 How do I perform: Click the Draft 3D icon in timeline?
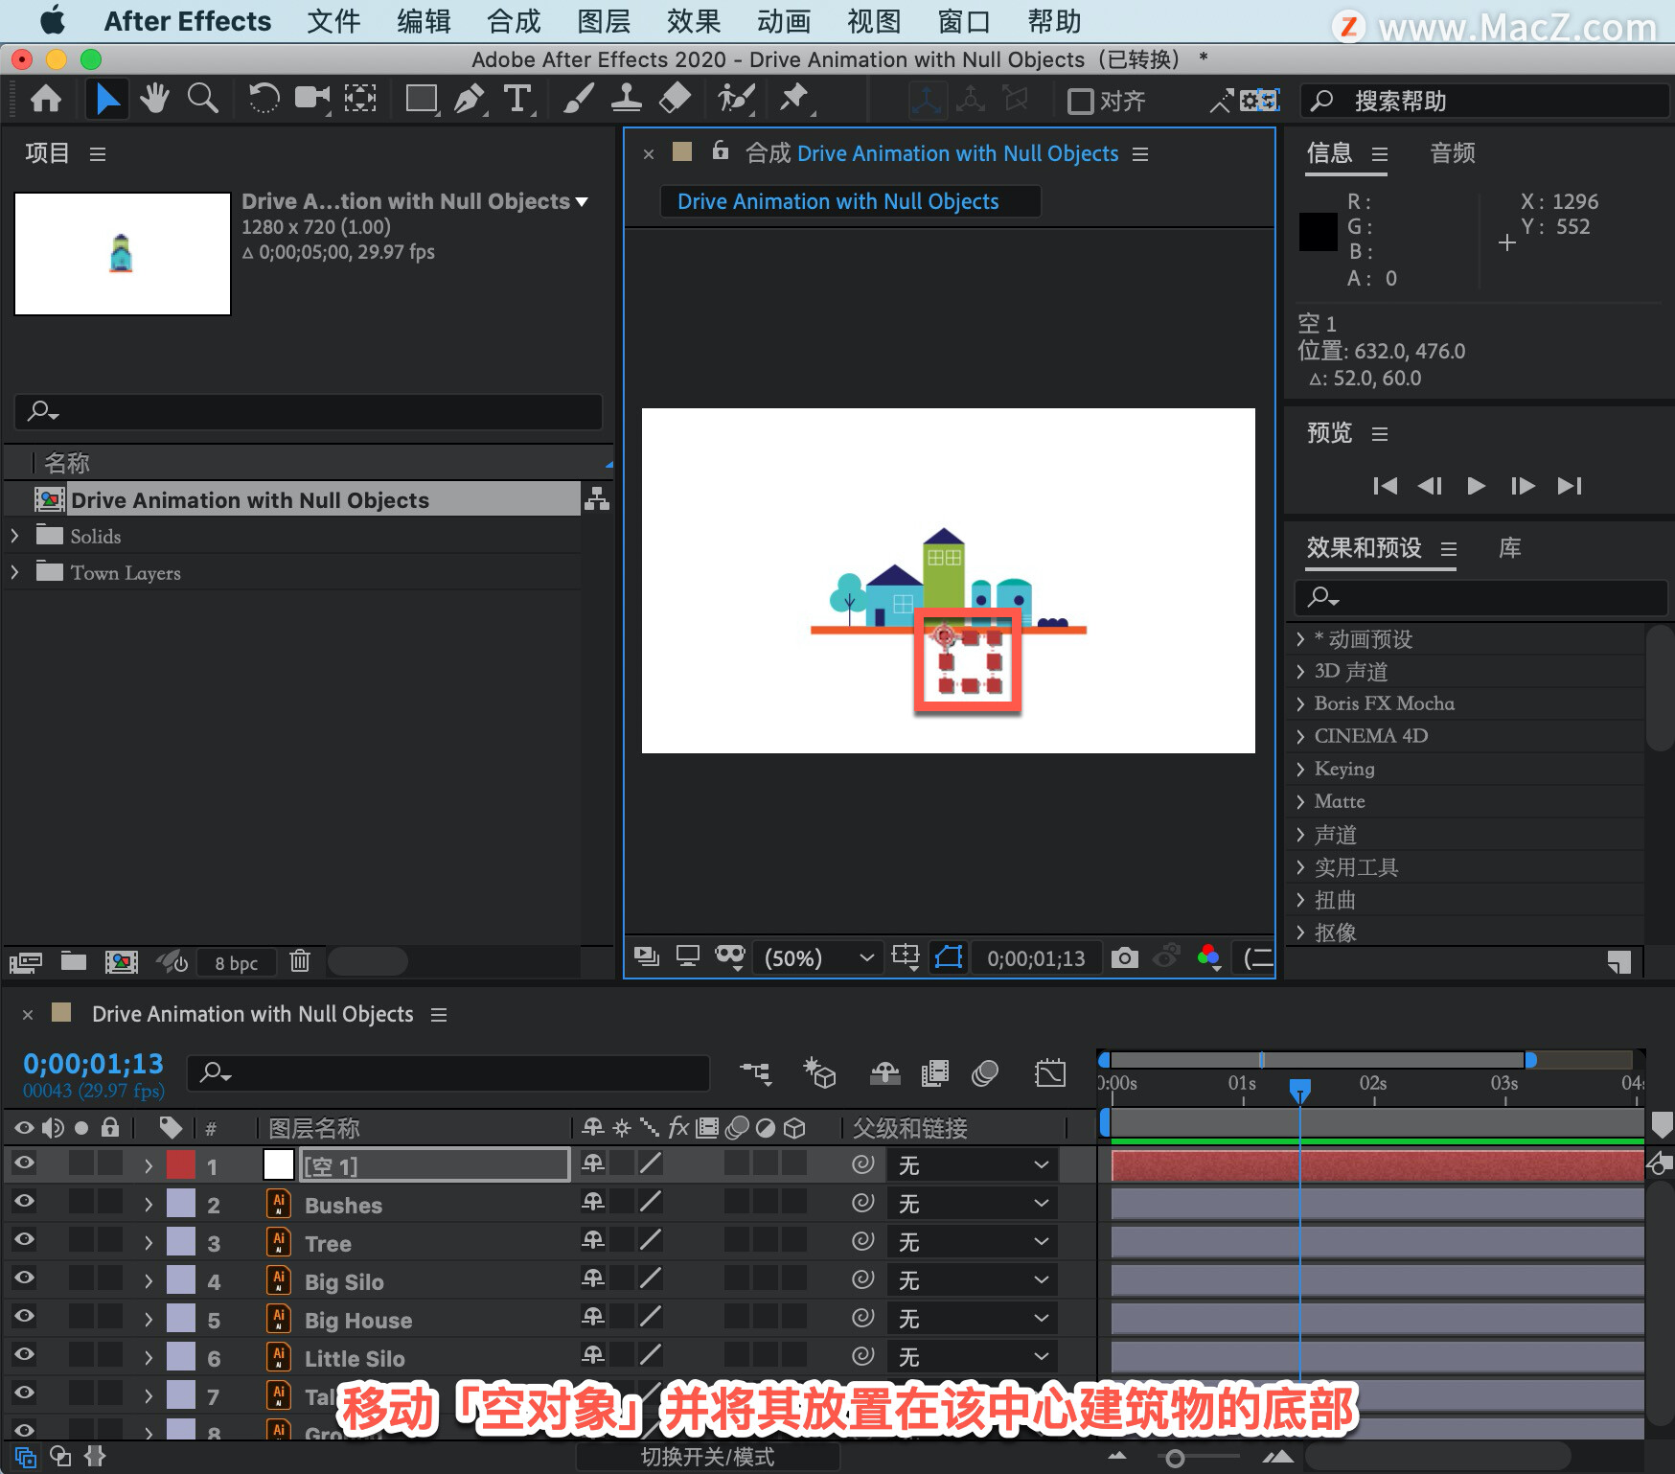(819, 1073)
